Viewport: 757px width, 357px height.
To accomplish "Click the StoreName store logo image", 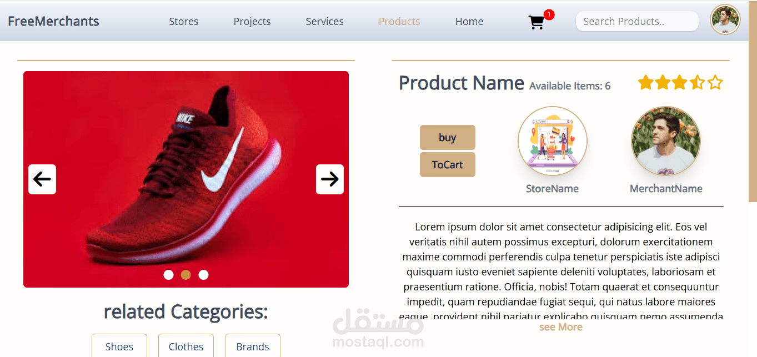I will click(x=553, y=141).
